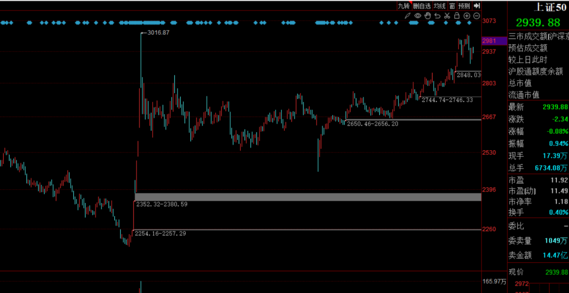This screenshot has width=569, height=293.
Task: Select the 沪股通额度余额 row
Action: pyautogui.click(x=535, y=71)
